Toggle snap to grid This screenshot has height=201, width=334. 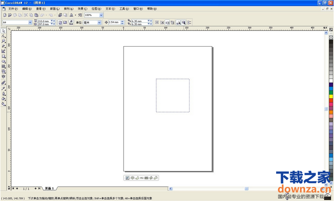click(x=157, y=22)
